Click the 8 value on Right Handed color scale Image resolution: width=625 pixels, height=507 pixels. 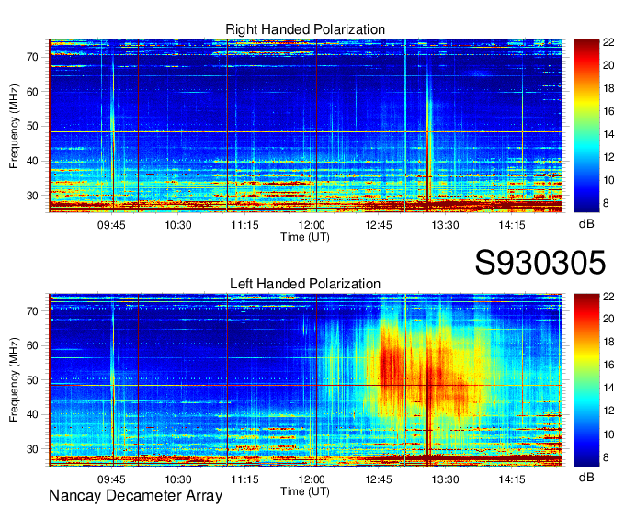[606, 203]
